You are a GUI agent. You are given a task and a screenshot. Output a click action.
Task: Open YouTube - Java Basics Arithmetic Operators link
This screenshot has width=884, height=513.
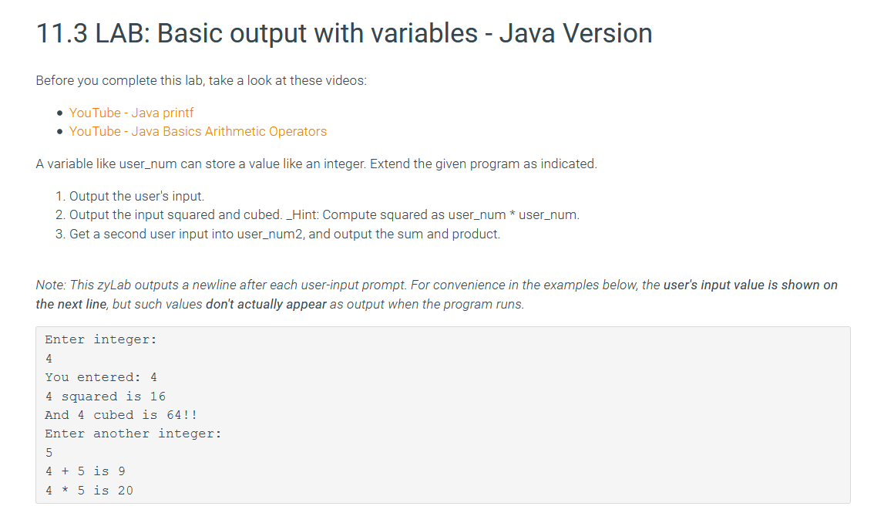point(198,131)
